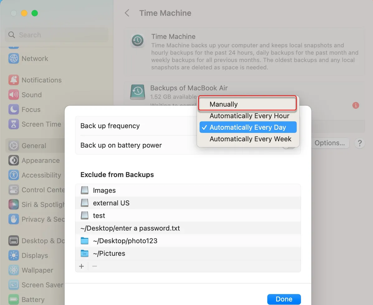Click the red info alert icon
The image size is (373, 305).
tap(356, 105)
